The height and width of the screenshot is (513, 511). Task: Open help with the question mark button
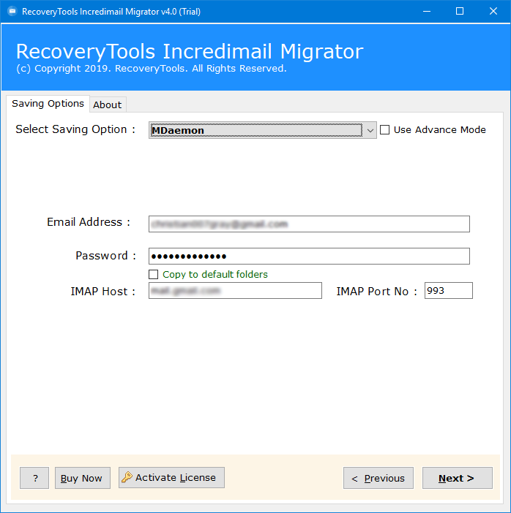pyautogui.click(x=34, y=478)
